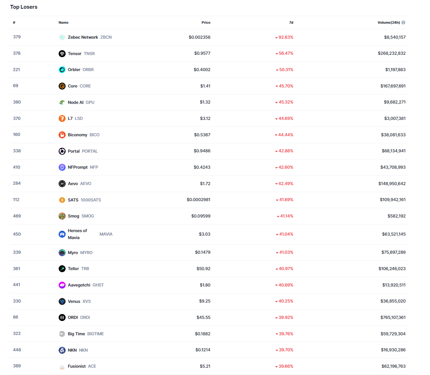This screenshot has width=430, height=375.
Task: Click the SATS coin logo icon
Action: [x=62, y=200]
